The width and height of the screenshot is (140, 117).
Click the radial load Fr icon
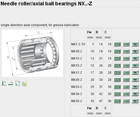4,84
